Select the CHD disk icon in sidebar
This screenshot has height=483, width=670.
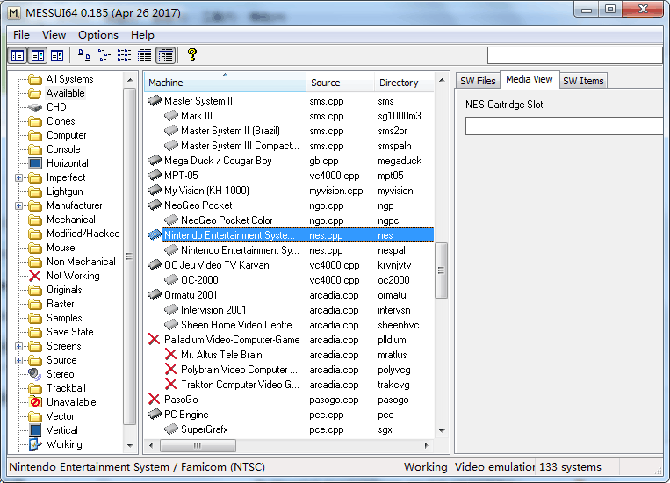click(x=35, y=107)
